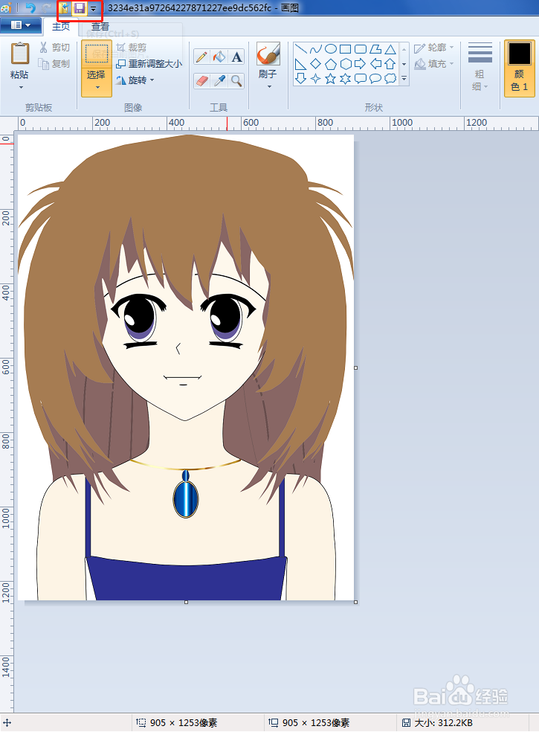Select the Eraser tool
Viewport: 539px width, 732px height.
(201, 81)
